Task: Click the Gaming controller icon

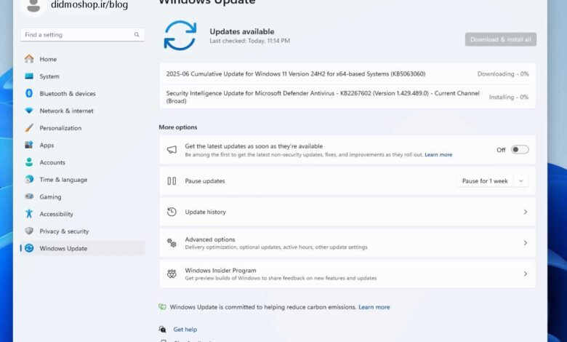Action: (x=29, y=196)
